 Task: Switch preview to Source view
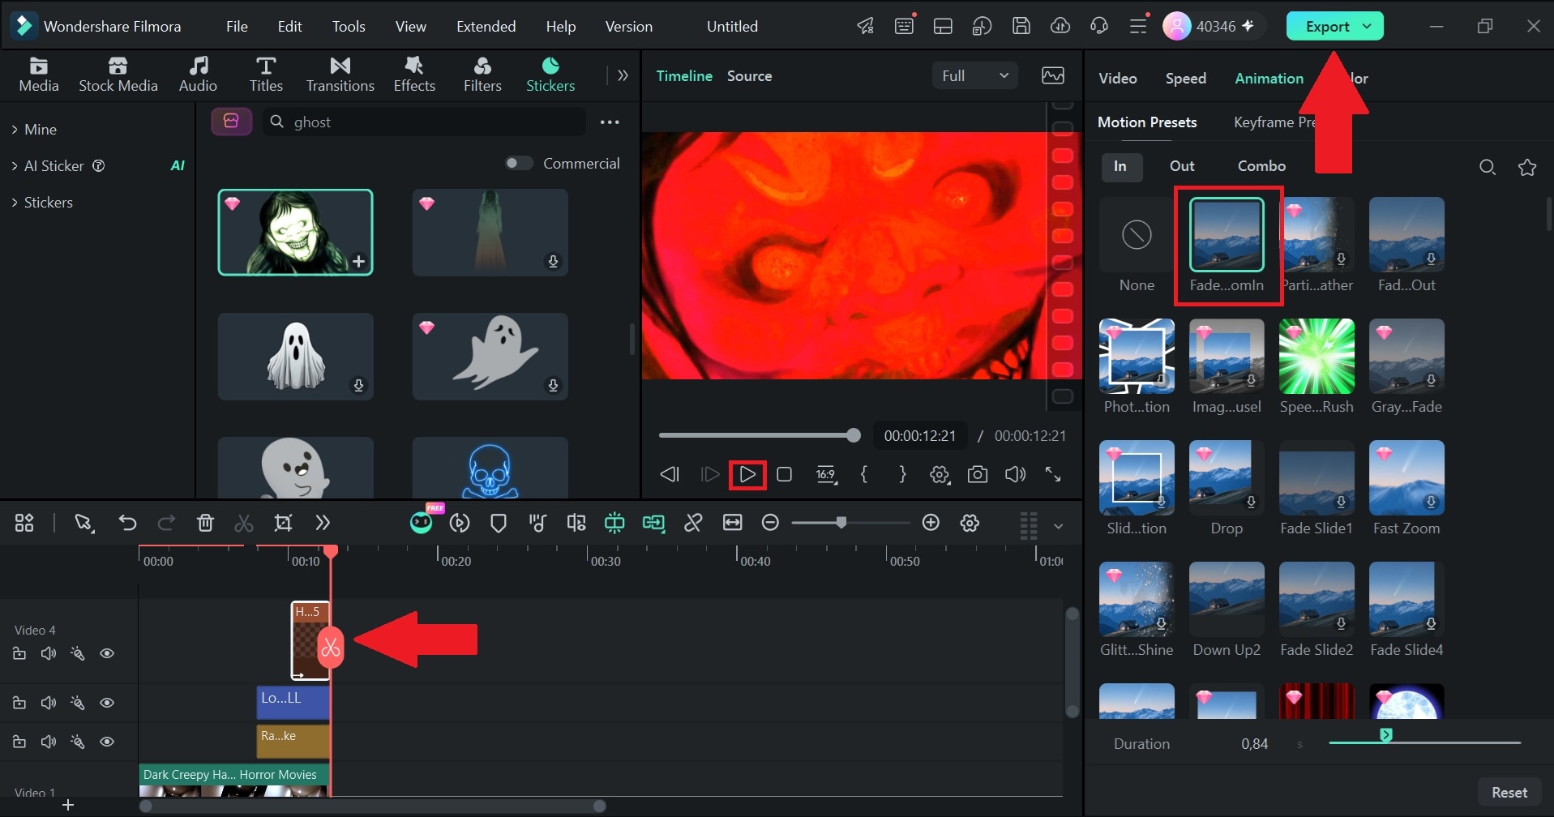point(749,75)
